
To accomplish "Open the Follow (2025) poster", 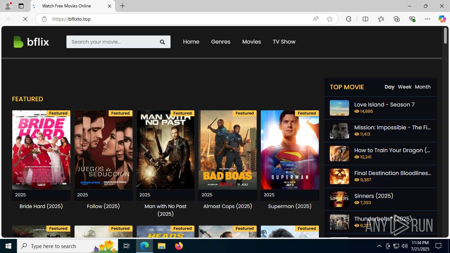I will [103, 150].
